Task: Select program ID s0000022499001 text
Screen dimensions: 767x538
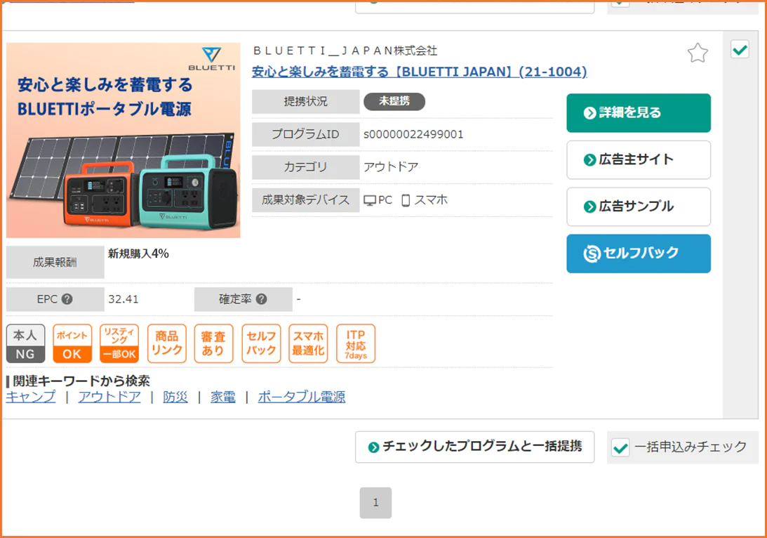Action: coord(413,135)
